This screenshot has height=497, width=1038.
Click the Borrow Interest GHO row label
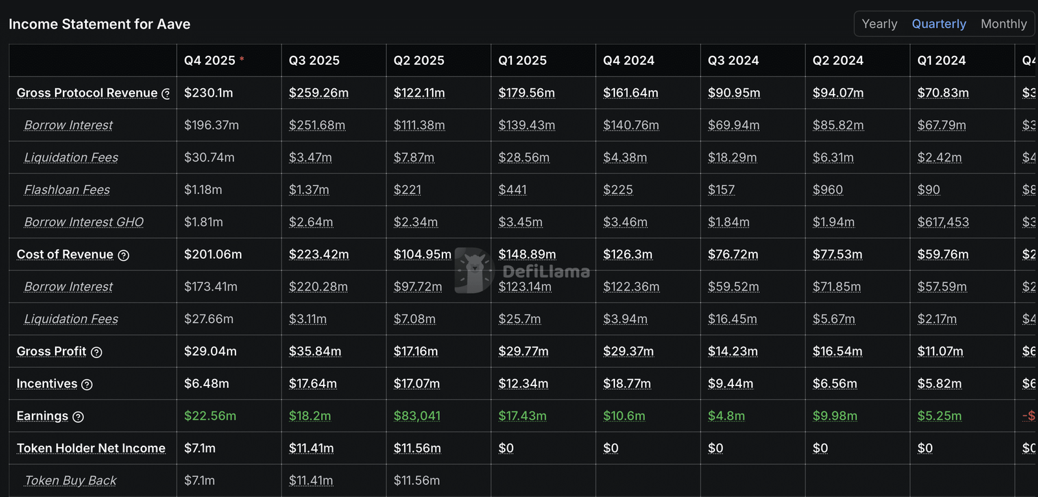[84, 223]
